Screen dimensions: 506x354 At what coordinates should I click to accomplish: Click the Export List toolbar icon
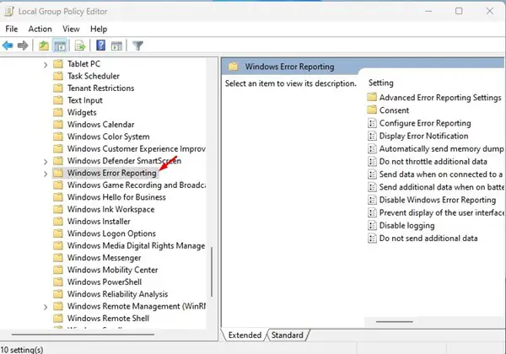pyautogui.click(x=80, y=46)
